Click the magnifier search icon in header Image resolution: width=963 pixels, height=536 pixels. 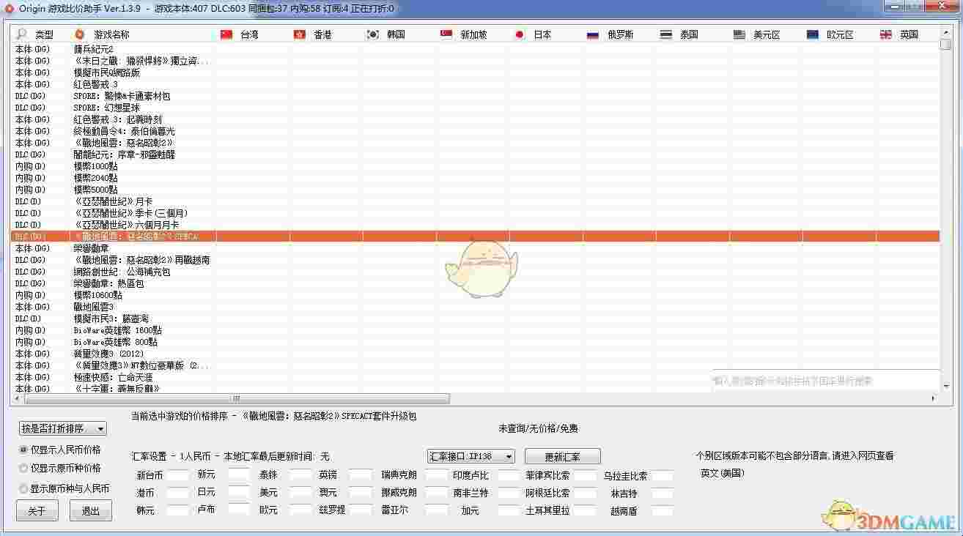pyautogui.click(x=20, y=34)
